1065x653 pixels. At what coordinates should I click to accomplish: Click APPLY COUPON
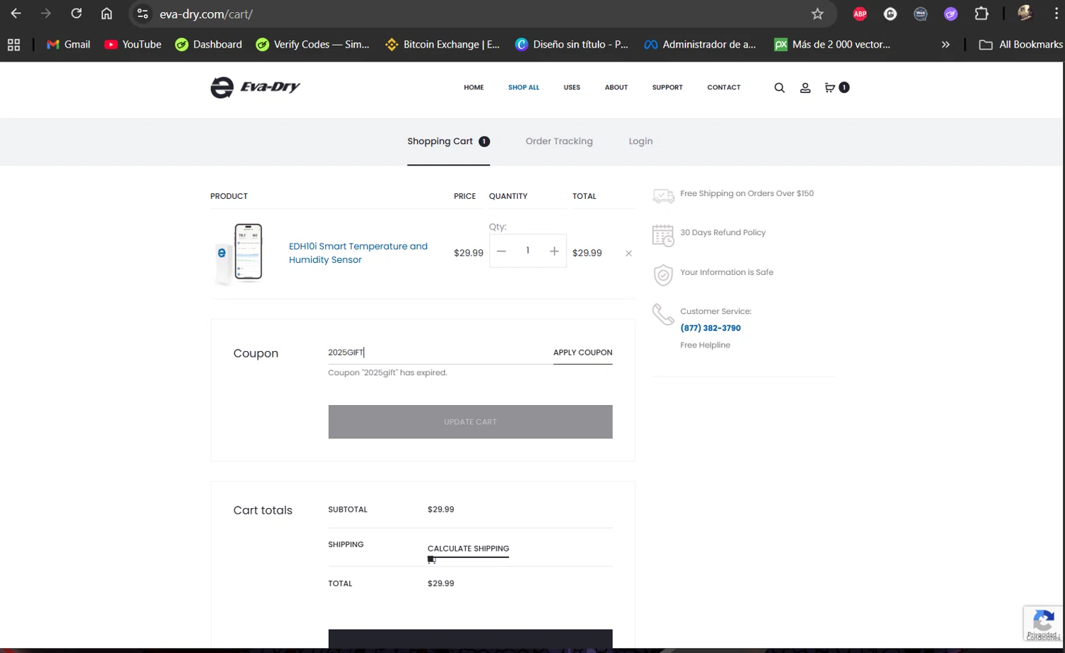pyautogui.click(x=582, y=352)
